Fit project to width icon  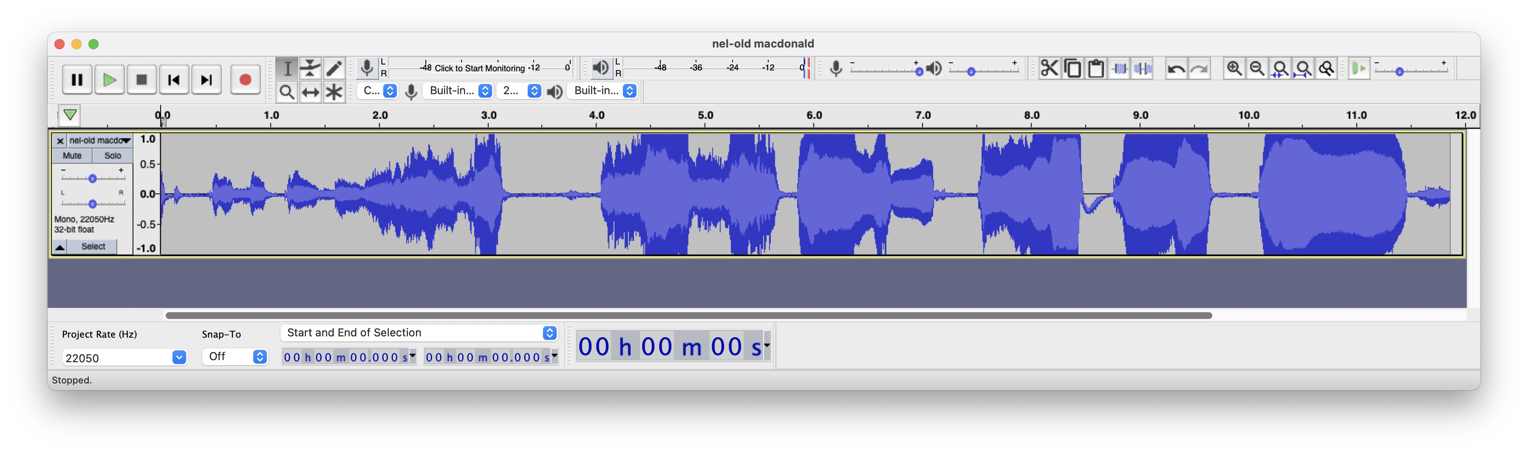coord(1303,69)
